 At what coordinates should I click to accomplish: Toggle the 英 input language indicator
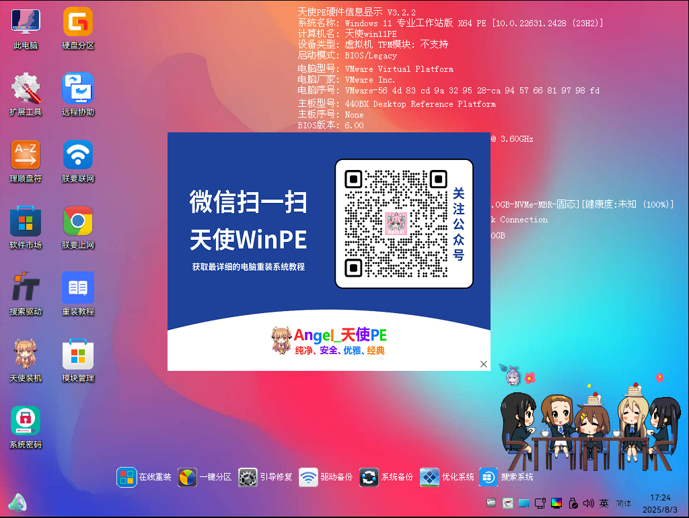point(604,503)
